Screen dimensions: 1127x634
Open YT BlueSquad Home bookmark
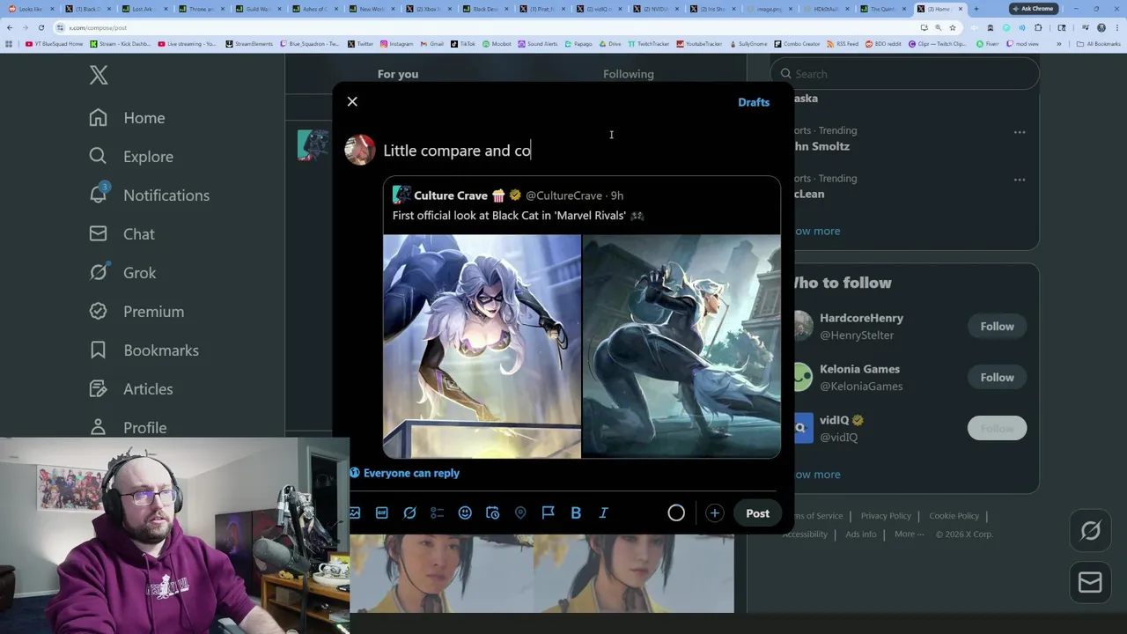(54, 44)
